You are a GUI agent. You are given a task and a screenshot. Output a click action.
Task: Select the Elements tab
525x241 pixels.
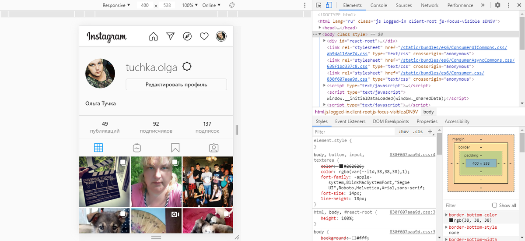[352, 5]
